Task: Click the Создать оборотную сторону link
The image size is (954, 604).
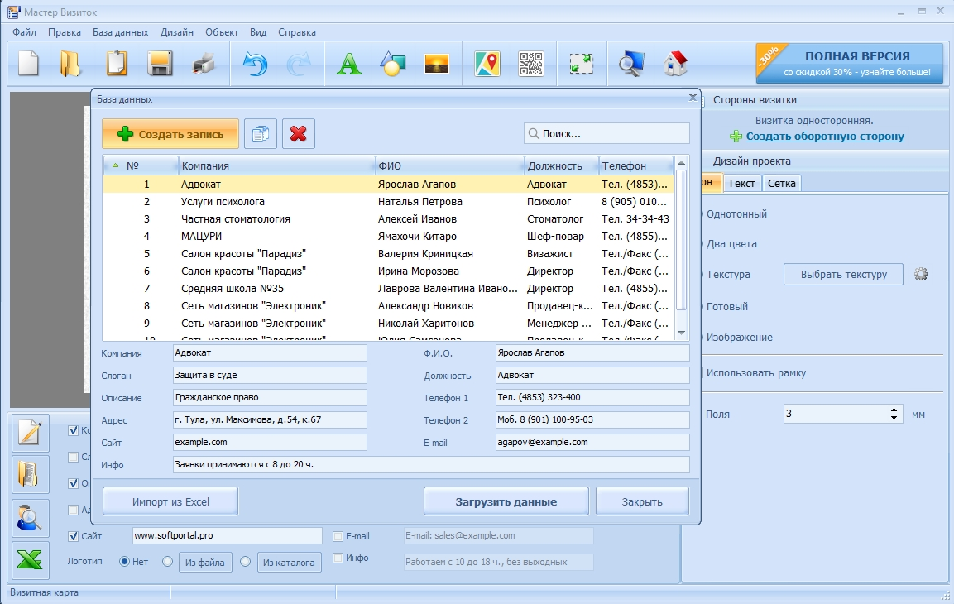Action: click(x=824, y=137)
